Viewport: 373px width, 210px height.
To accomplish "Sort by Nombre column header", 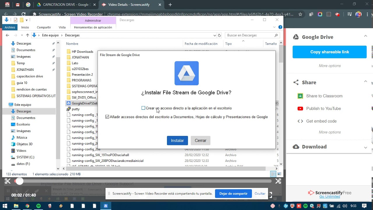I will point(72,44).
